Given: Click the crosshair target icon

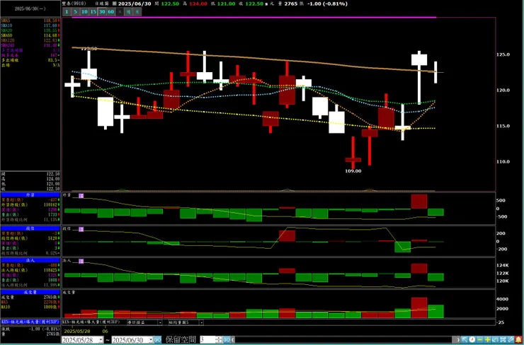Looking at the screenshot, I should [503, 339].
